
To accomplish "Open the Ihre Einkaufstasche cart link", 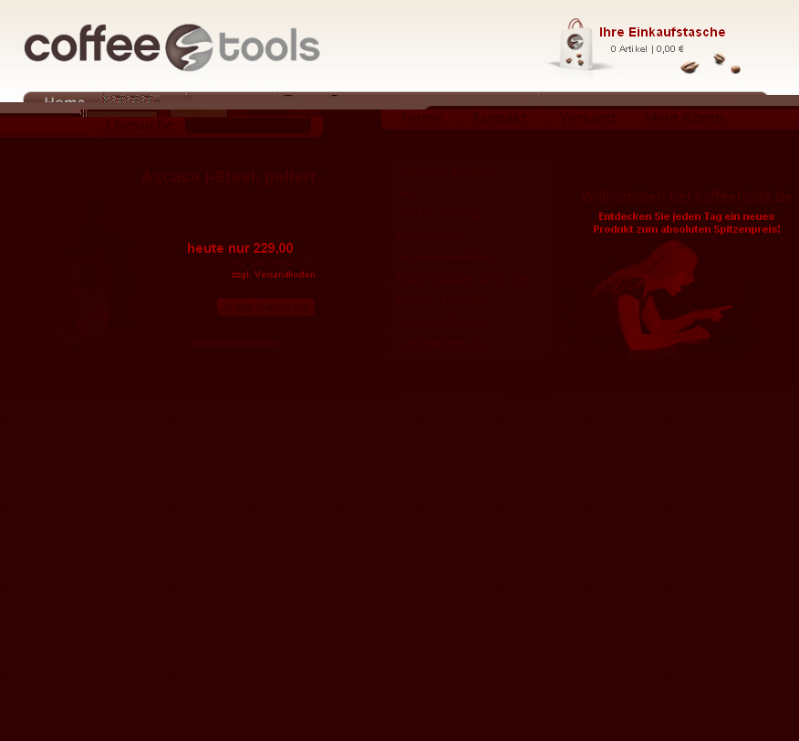I will tap(661, 32).
